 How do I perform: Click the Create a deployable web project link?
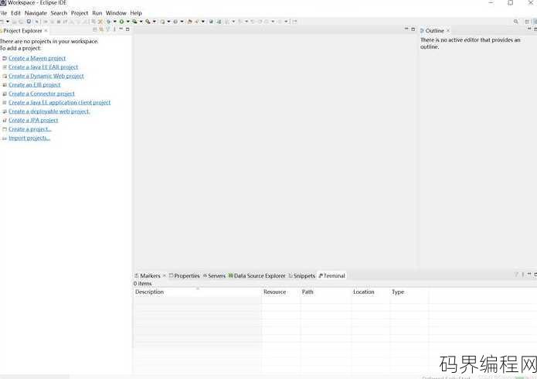(49, 111)
